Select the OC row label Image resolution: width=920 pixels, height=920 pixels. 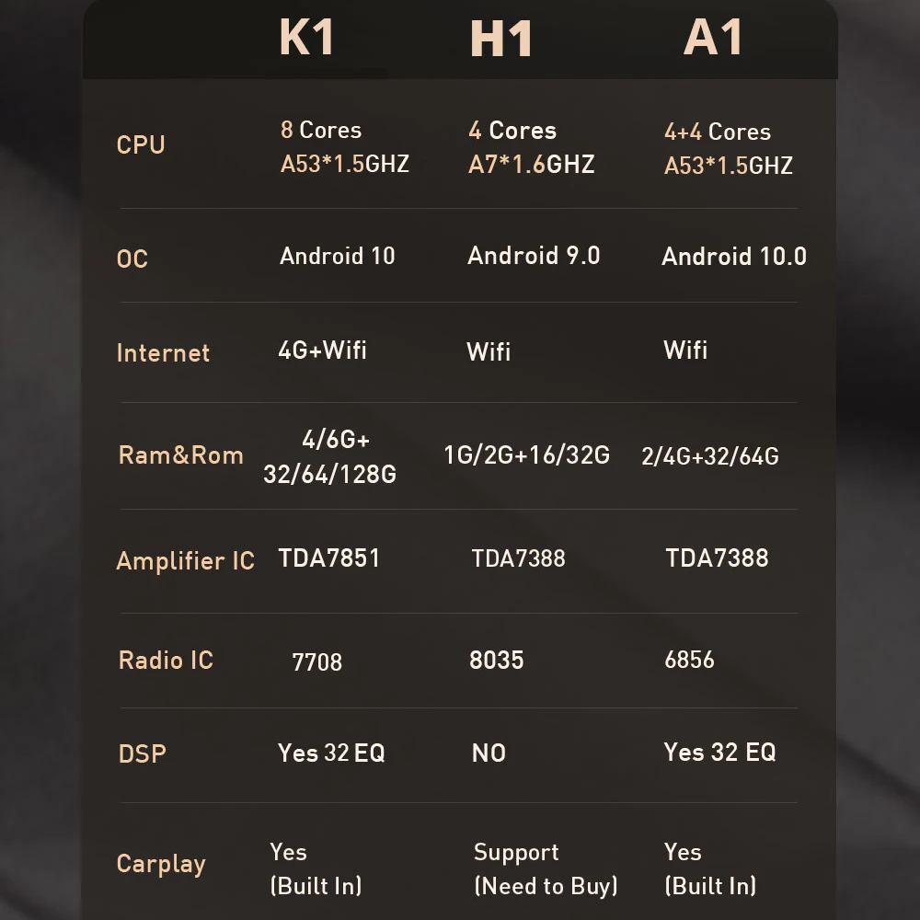pyautogui.click(x=132, y=259)
